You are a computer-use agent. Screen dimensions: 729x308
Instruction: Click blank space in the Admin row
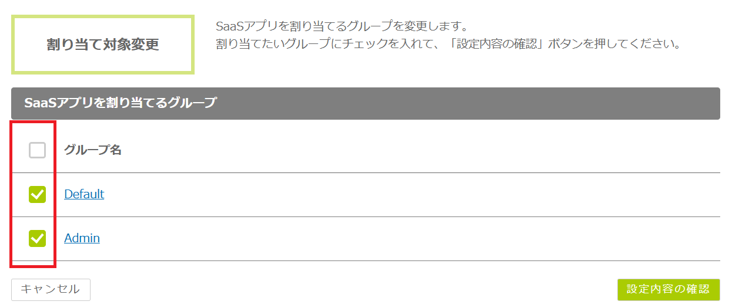coord(412,238)
